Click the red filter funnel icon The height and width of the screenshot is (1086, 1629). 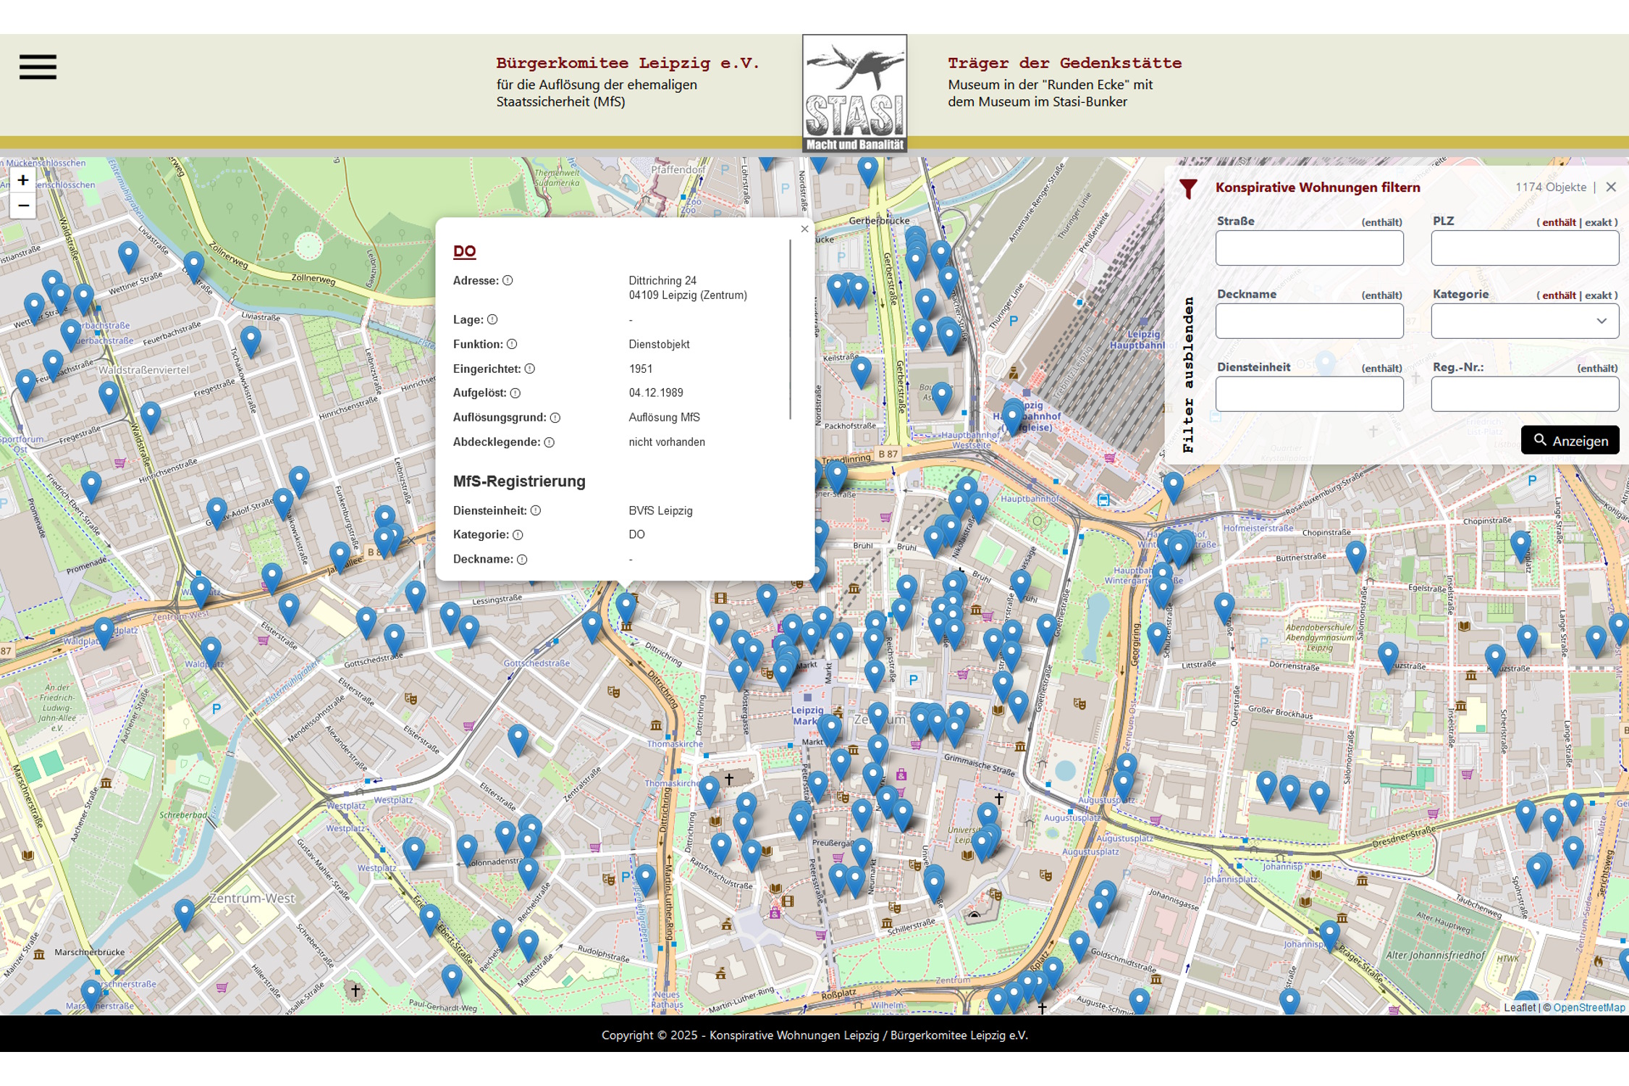coord(1188,189)
